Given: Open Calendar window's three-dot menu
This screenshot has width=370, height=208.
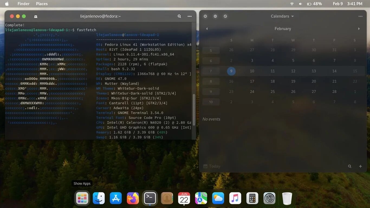Looking at the screenshot, I should 360,16.
